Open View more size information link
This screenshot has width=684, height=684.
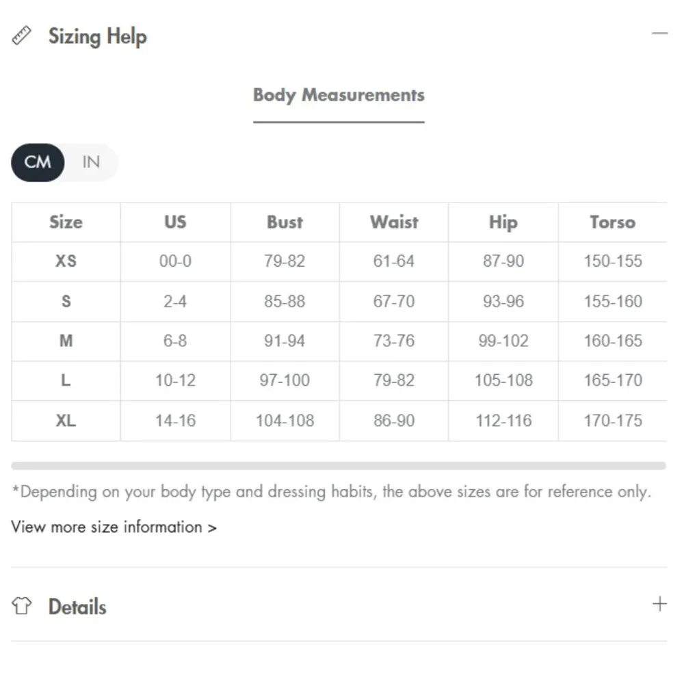click(x=114, y=527)
